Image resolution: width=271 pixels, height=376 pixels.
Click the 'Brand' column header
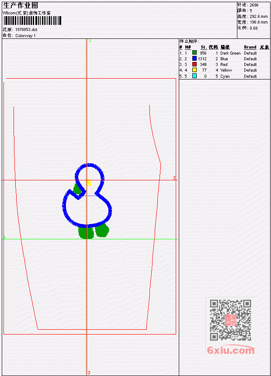(x=250, y=47)
